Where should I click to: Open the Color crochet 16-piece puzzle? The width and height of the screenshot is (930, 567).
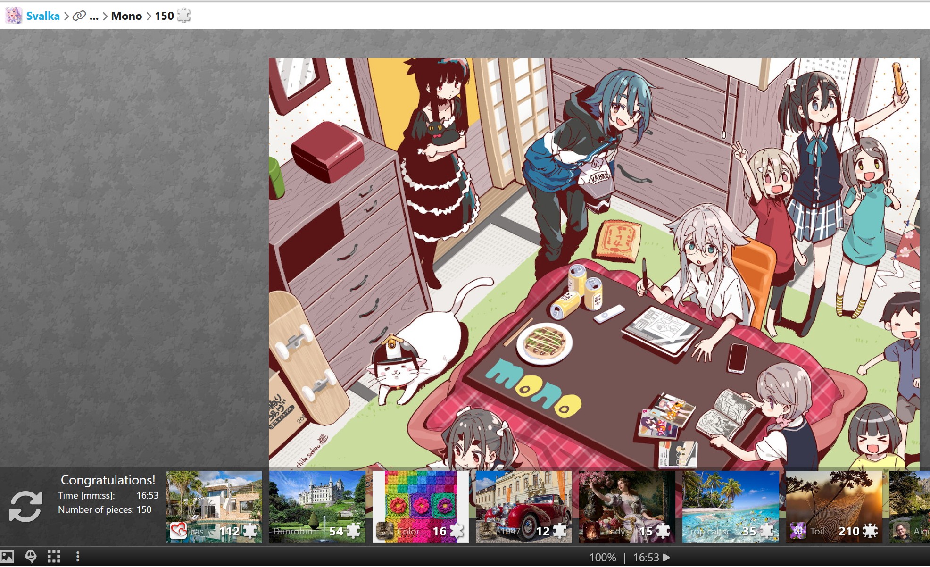coord(421,507)
